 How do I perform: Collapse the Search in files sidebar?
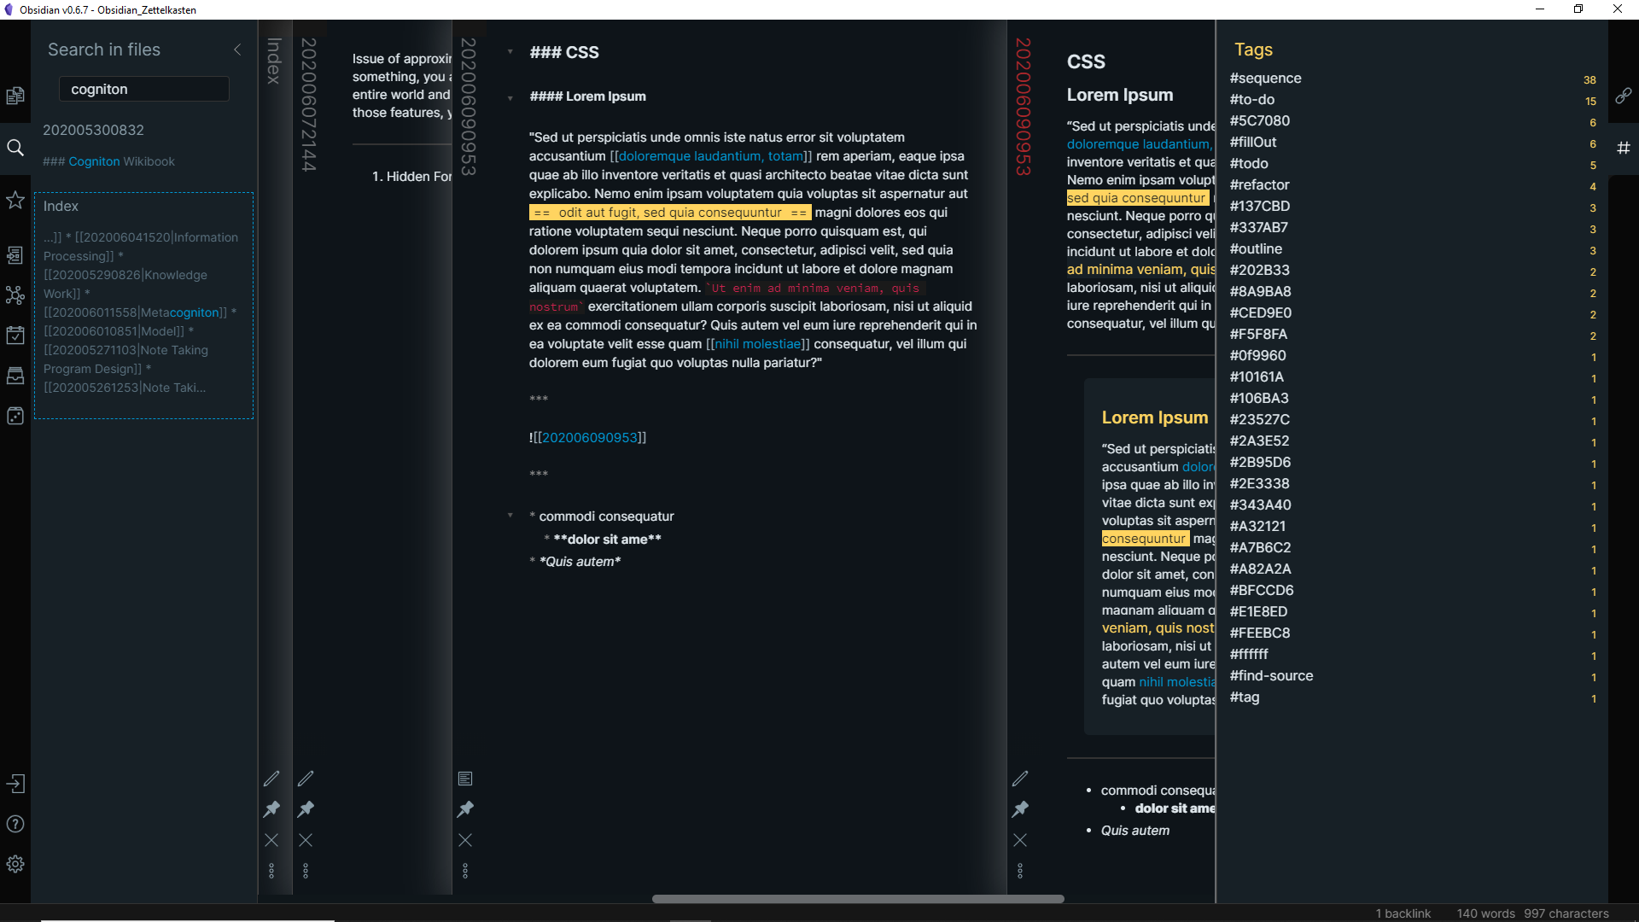click(x=237, y=50)
